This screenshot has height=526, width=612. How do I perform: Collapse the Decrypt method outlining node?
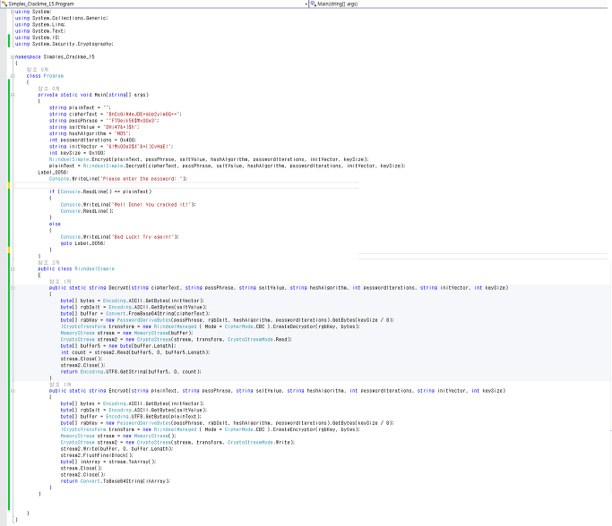pyautogui.click(x=13, y=288)
